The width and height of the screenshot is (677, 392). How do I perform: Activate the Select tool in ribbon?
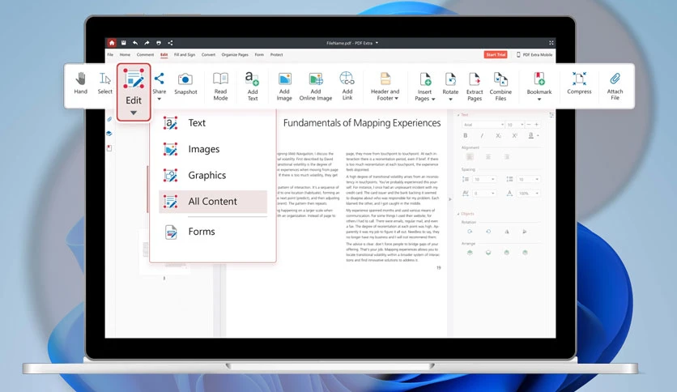click(105, 83)
